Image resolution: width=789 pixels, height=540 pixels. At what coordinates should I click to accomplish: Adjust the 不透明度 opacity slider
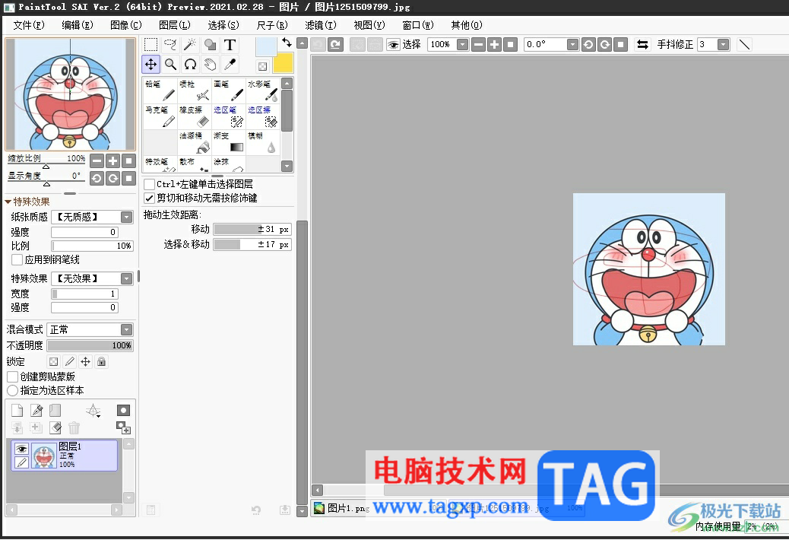pos(90,345)
